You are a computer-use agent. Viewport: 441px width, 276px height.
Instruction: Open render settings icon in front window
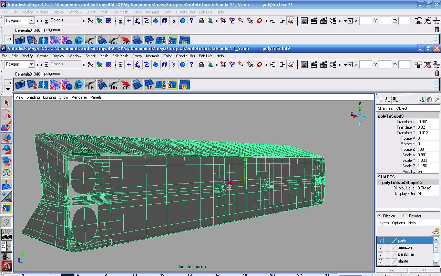pos(333,65)
